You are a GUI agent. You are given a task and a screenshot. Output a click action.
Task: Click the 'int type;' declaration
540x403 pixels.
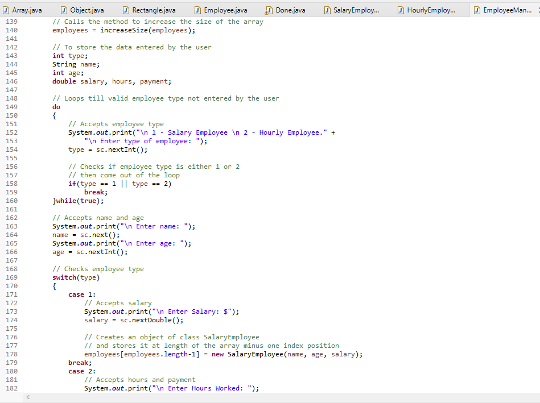[x=70, y=56]
